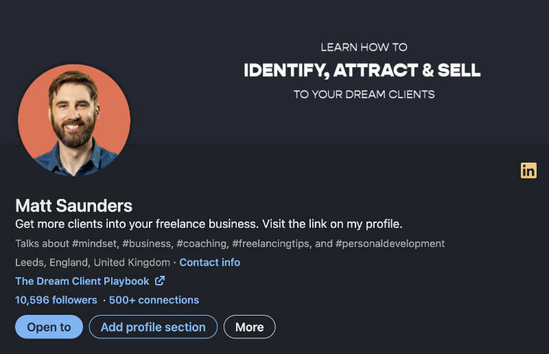Select the #freelancingtips hashtag
Image resolution: width=549 pixels, height=354 pixels.
270,244
